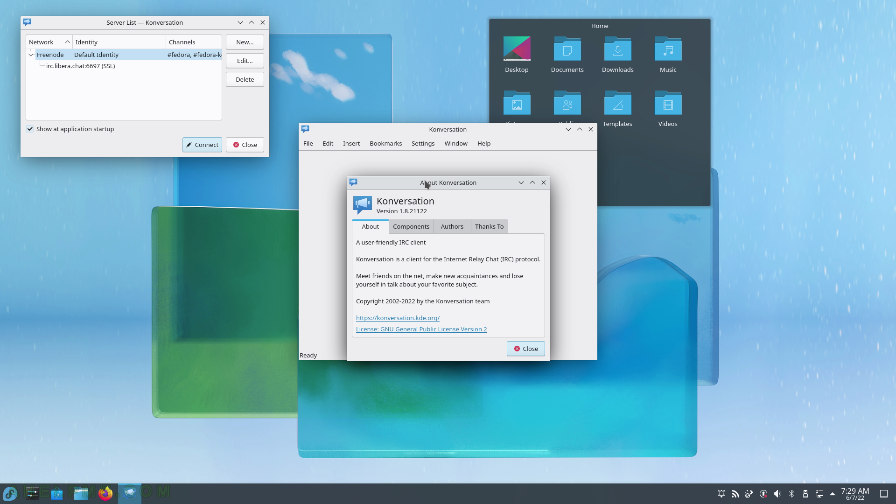Maximize the About Konversation dialog
The width and height of the screenshot is (896, 504).
point(532,182)
